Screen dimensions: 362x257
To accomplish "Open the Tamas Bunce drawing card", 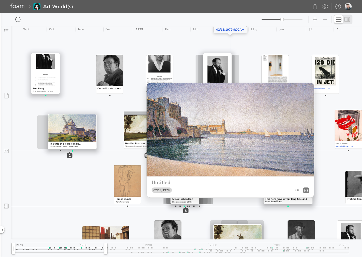I will [x=127, y=184].
